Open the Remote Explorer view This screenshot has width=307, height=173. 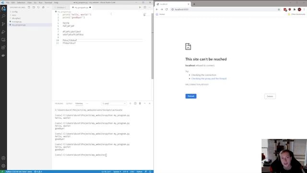[x=3, y=39]
